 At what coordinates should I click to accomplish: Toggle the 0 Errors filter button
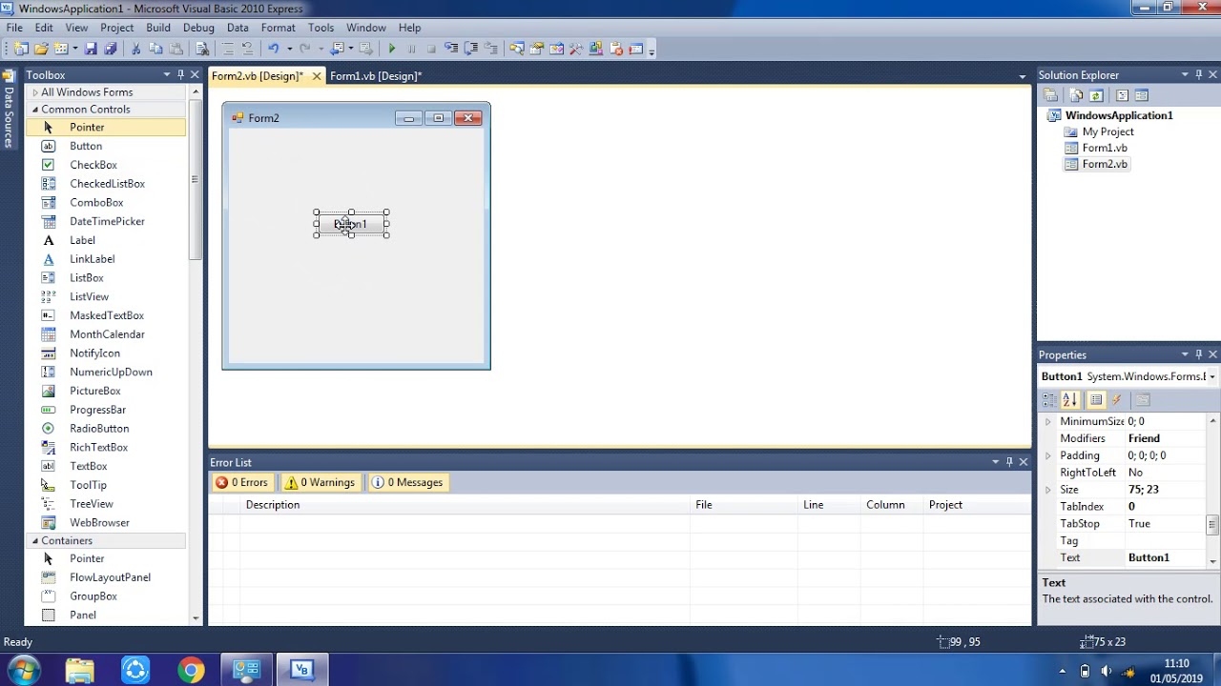click(242, 482)
